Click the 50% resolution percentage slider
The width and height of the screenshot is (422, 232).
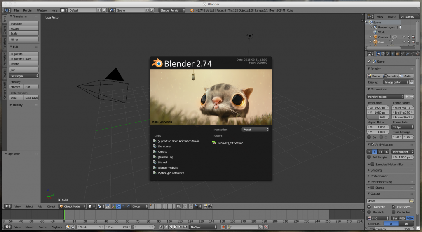coord(378,117)
